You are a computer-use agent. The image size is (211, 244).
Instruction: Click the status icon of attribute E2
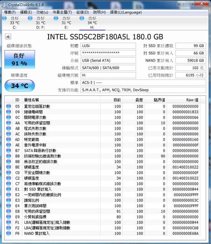[x=8, y=195]
